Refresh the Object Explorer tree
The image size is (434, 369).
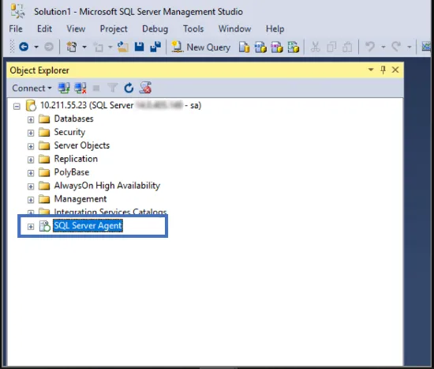(x=129, y=88)
